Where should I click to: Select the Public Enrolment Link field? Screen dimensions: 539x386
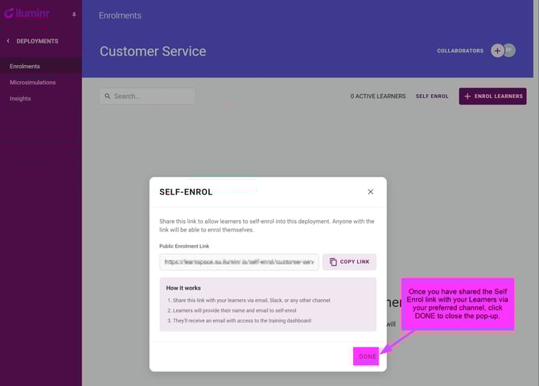click(239, 262)
